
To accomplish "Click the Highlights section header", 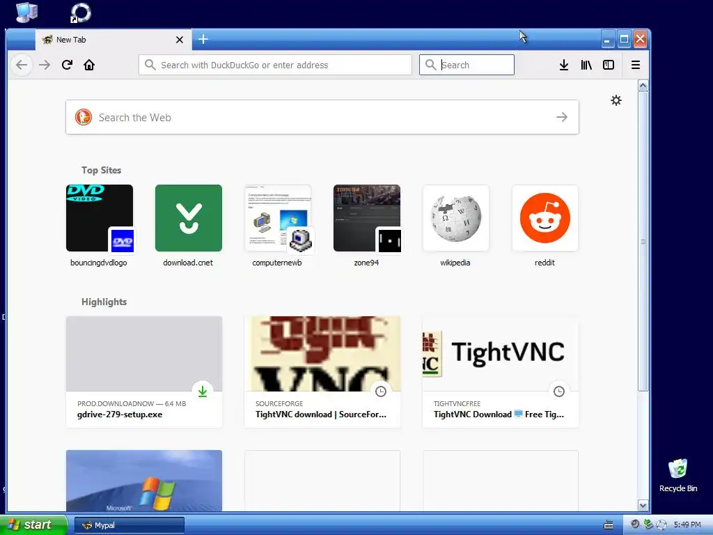I will coord(104,302).
